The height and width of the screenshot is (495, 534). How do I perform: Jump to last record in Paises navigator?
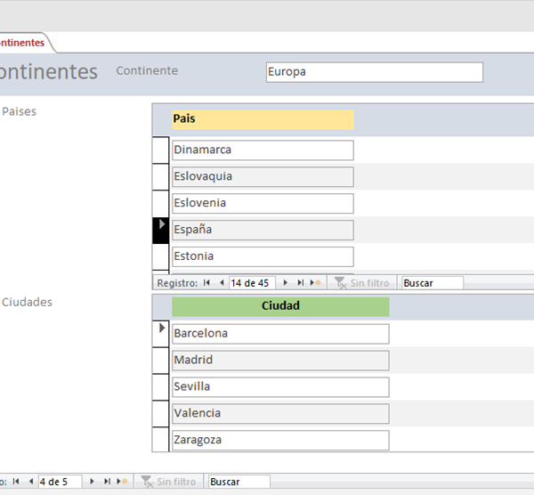click(x=300, y=283)
